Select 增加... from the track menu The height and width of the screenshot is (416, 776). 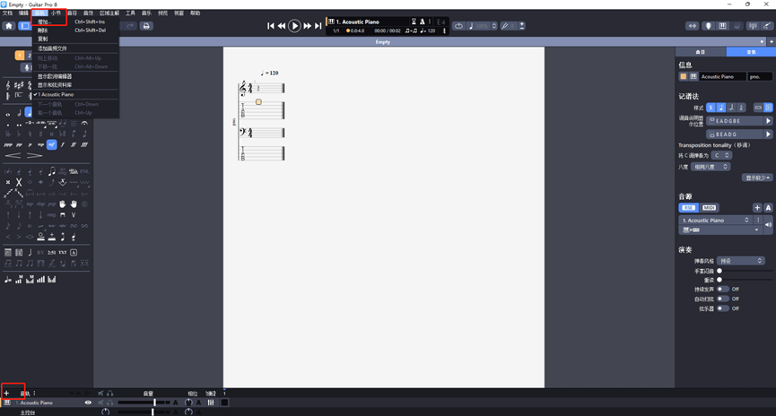pyautogui.click(x=45, y=22)
